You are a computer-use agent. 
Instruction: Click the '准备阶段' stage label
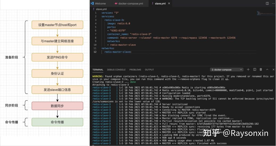coord(12,57)
